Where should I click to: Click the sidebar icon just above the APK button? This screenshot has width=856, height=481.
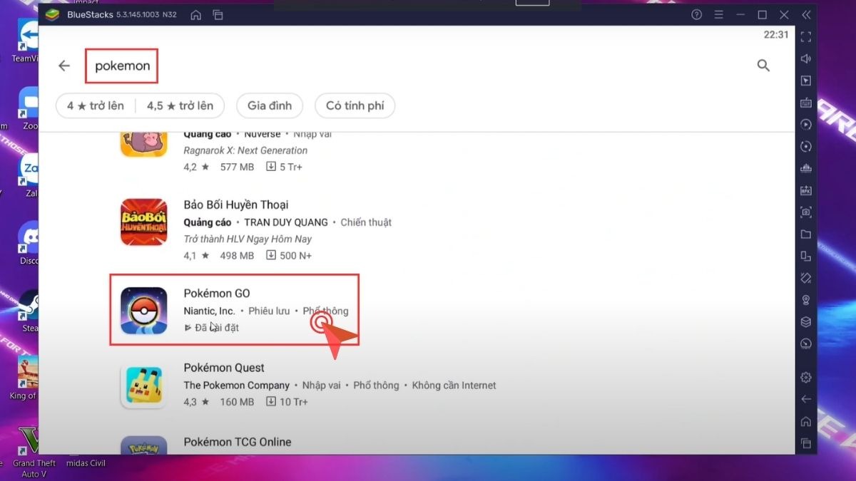tap(806, 168)
